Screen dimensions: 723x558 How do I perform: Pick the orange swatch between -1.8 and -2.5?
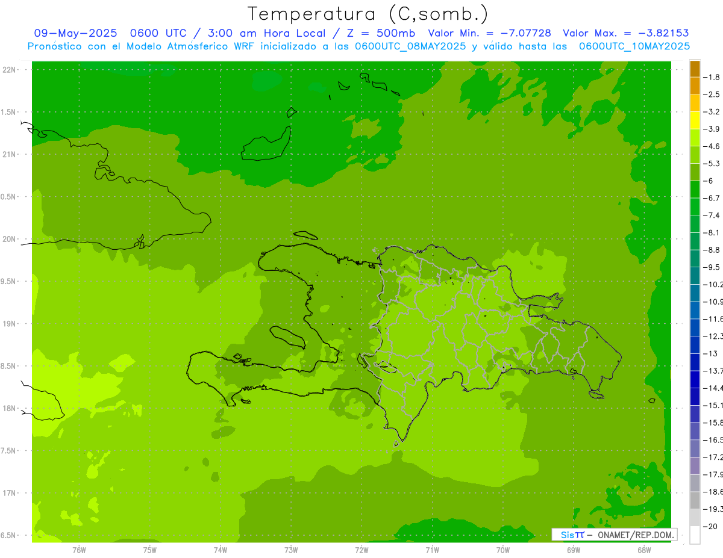pyautogui.click(x=695, y=85)
